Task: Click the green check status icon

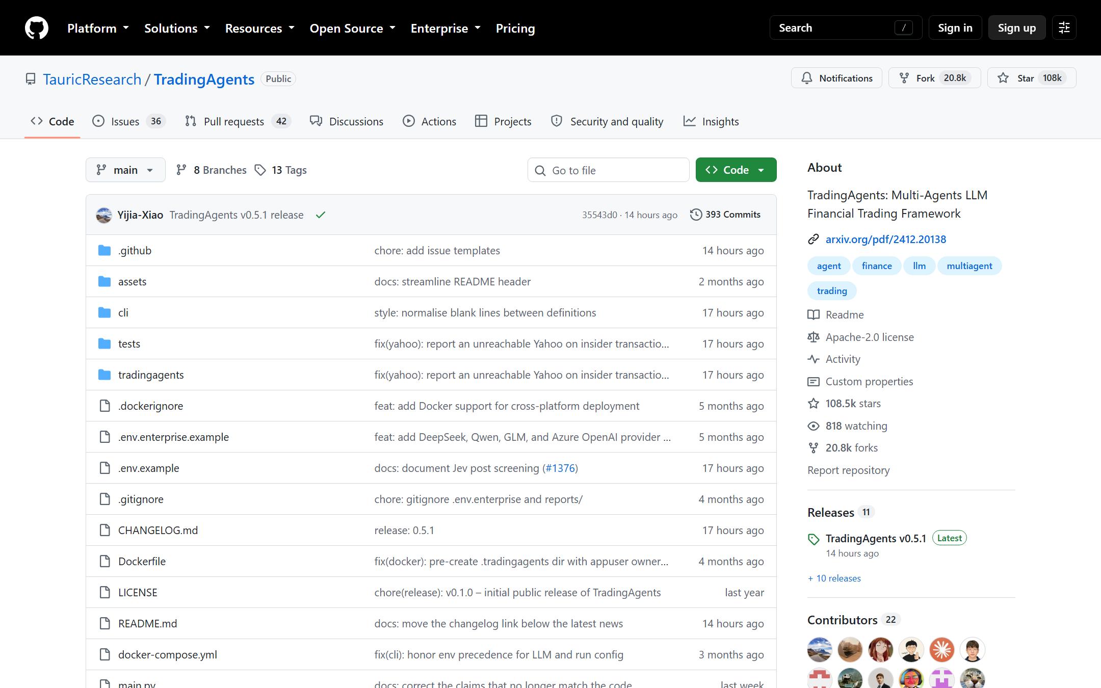Action: click(x=321, y=215)
